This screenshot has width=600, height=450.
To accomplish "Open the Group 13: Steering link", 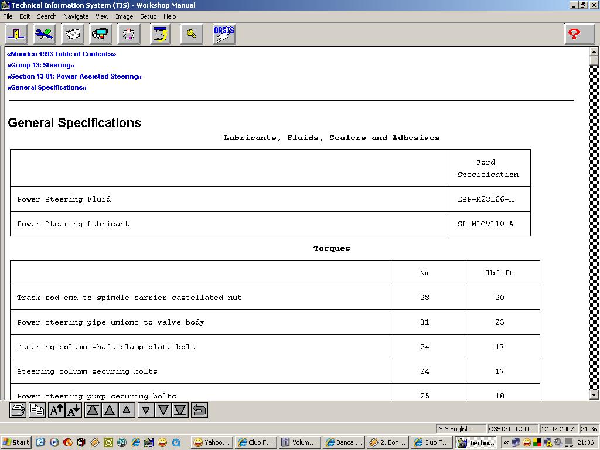I will [40, 65].
